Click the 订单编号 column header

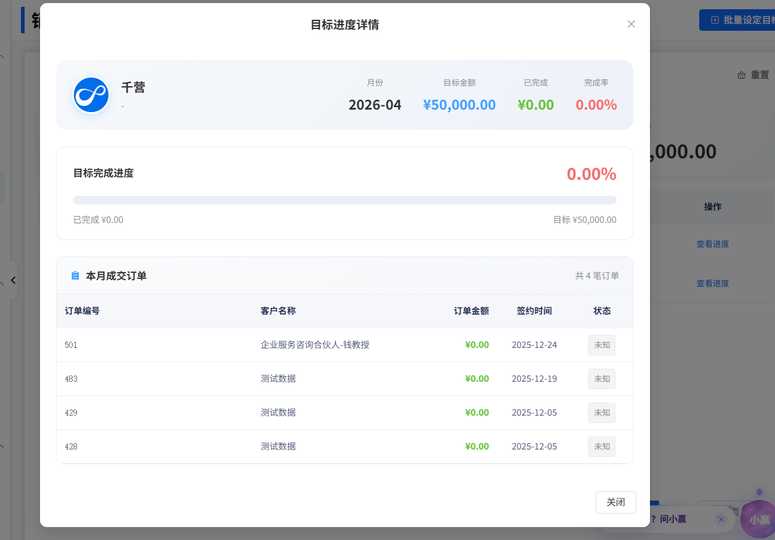tap(82, 311)
